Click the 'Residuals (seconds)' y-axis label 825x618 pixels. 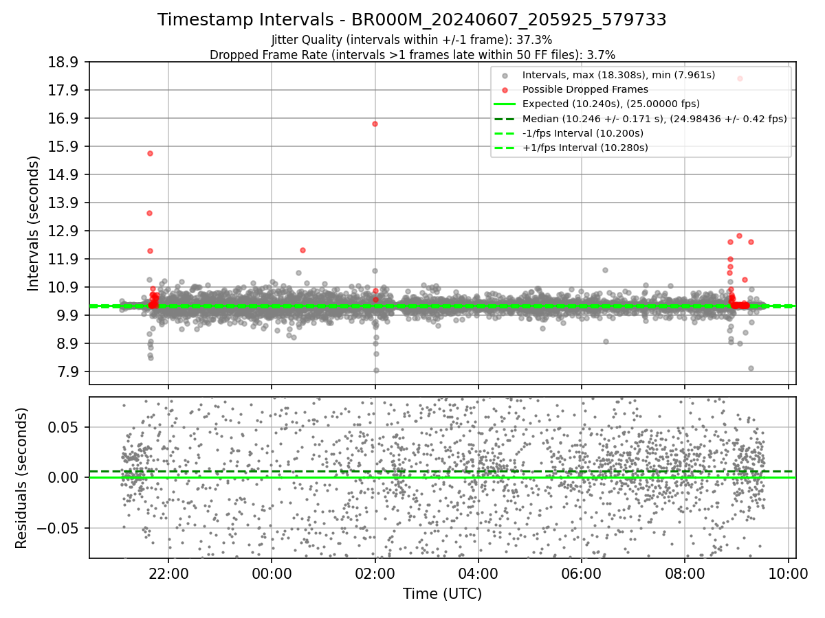21,477
